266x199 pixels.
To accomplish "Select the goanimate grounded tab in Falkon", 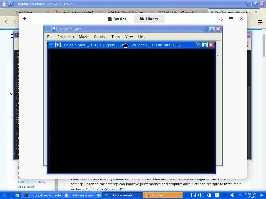I will pos(76,12).
